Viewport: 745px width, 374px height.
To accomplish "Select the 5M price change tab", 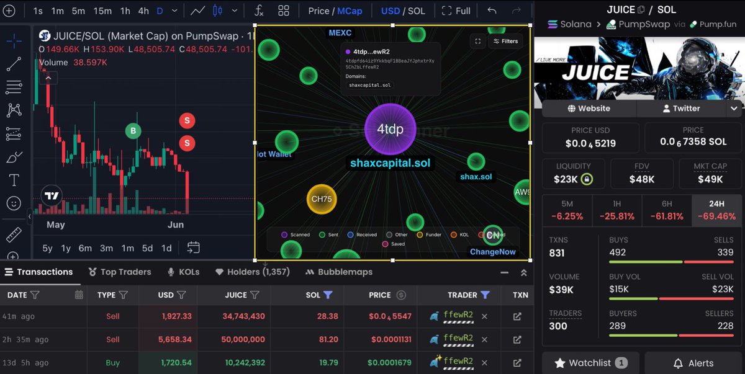I will pos(567,210).
